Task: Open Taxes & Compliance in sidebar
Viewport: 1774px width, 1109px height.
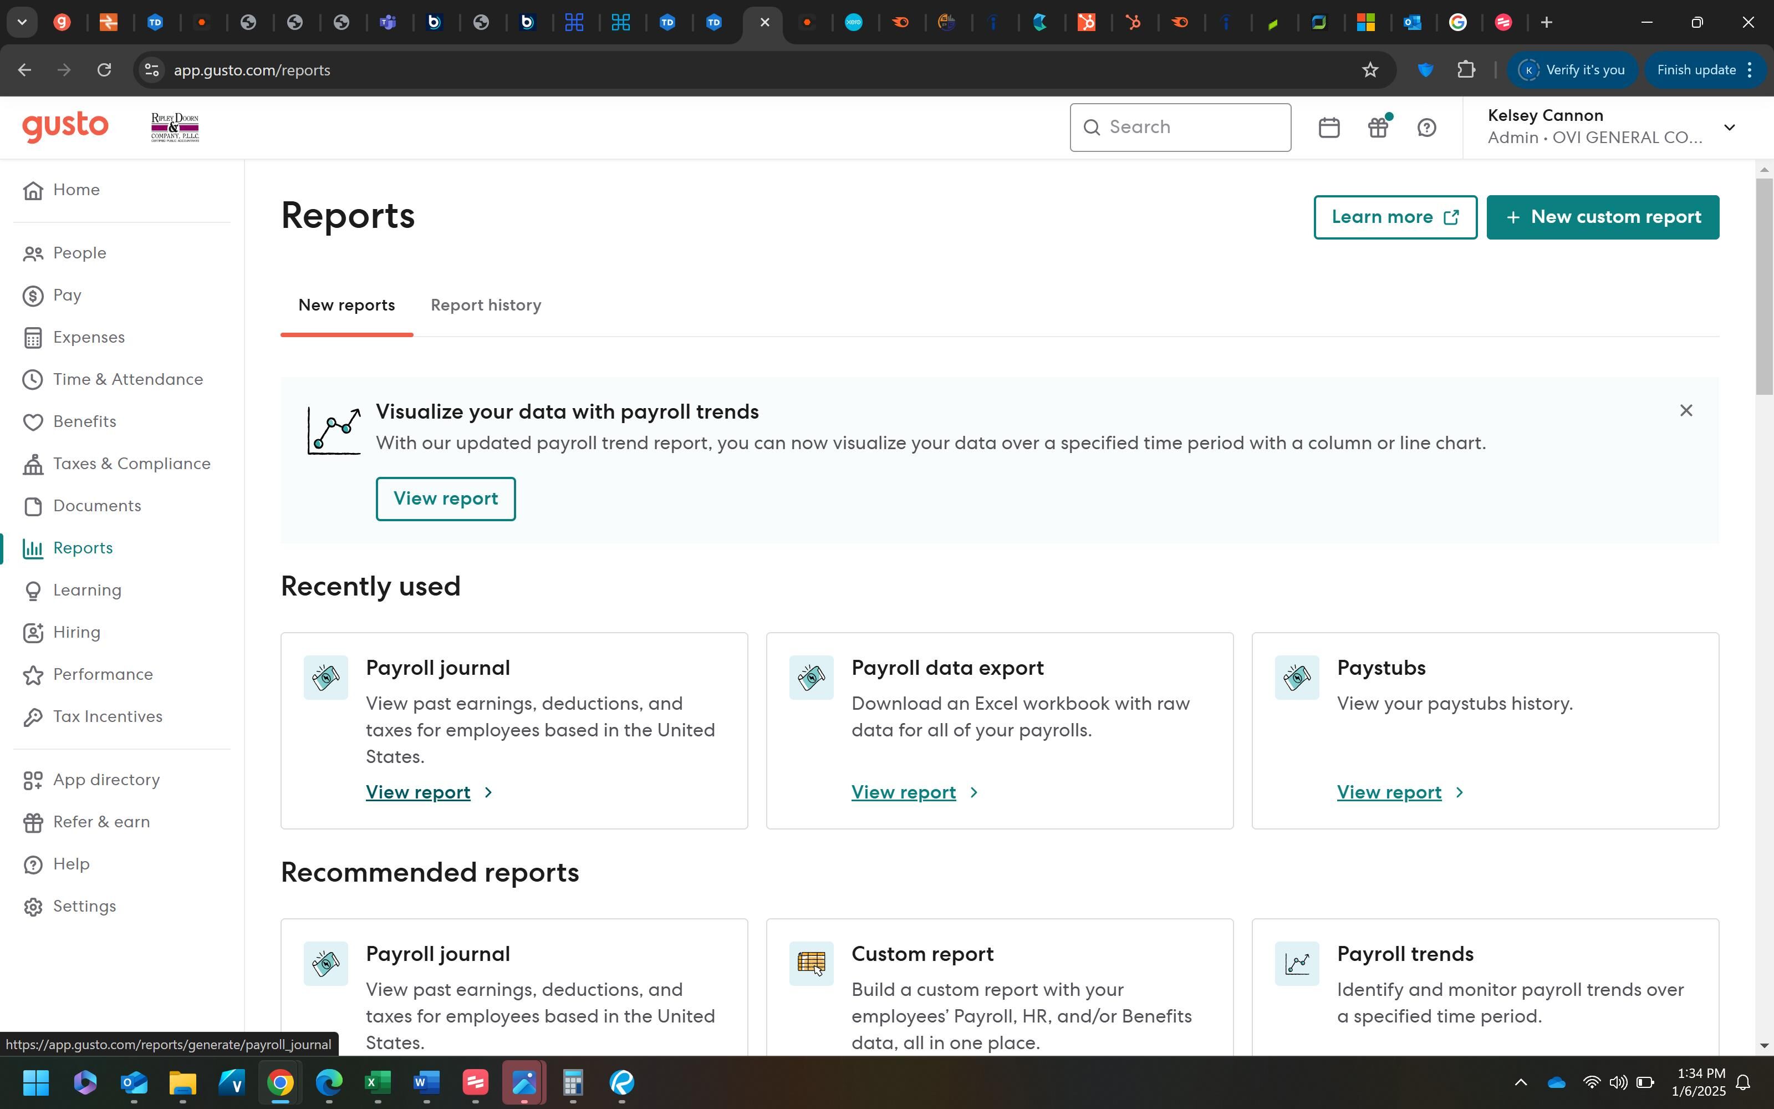Action: coord(131,464)
